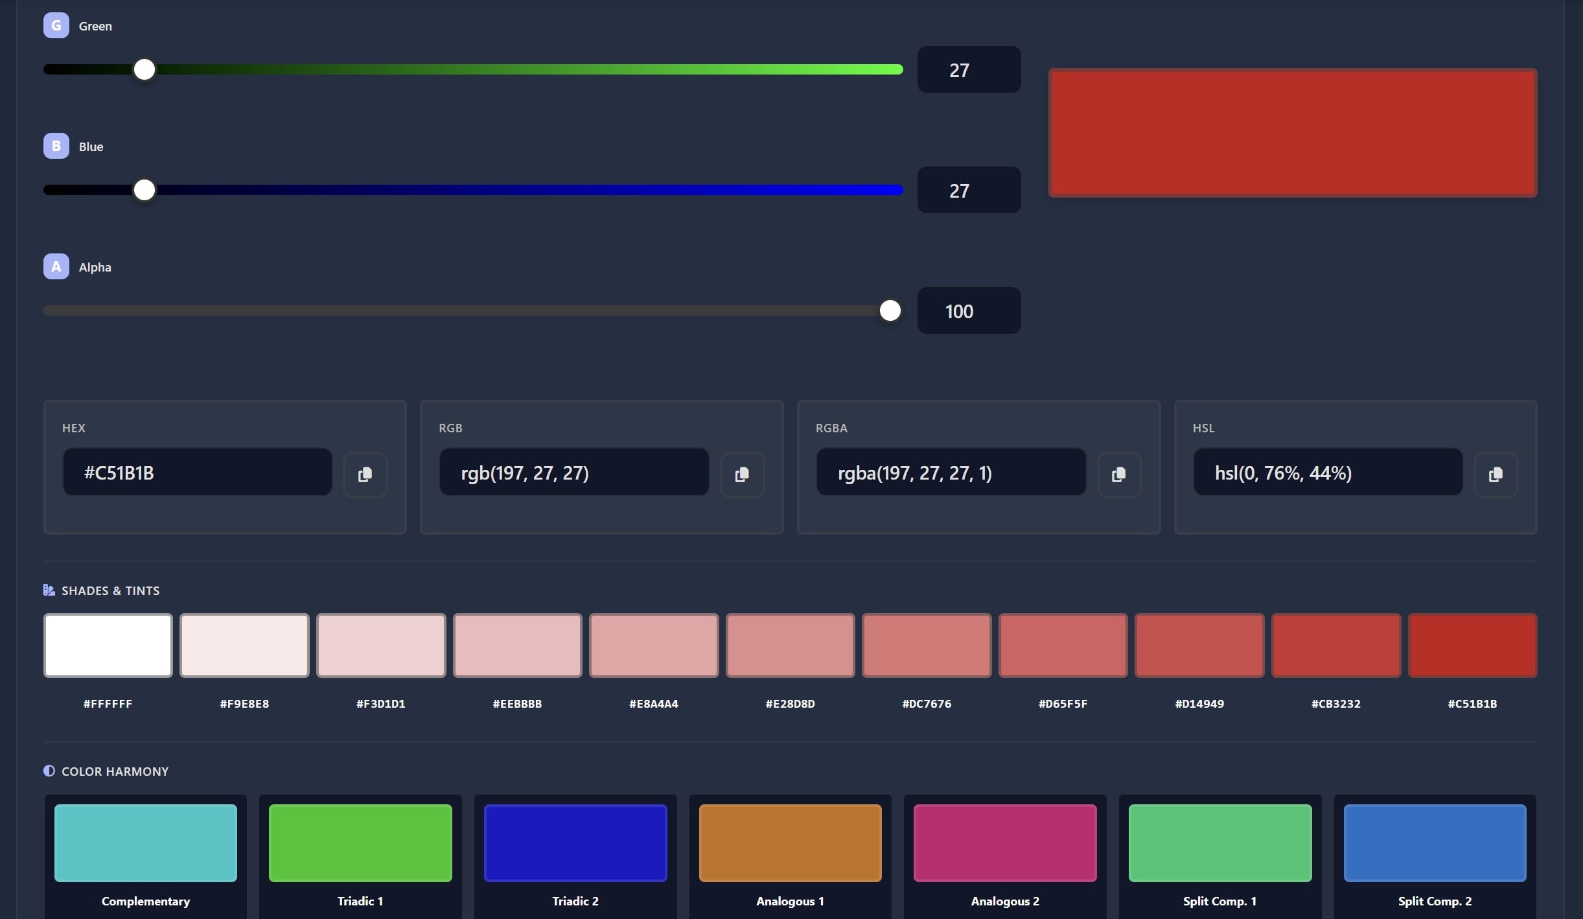Select the Complementary teal harmony swatch
Image resolution: width=1583 pixels, height=919 pixels.
click(x=144, y=843)
